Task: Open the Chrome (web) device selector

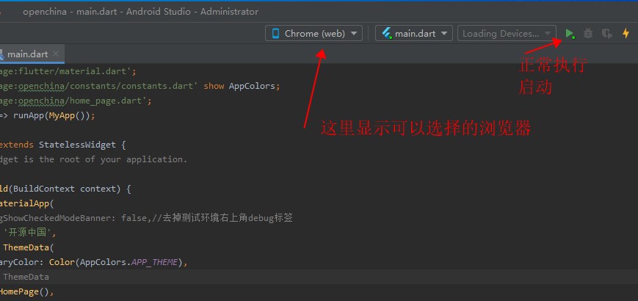Action: pos(313,33)
